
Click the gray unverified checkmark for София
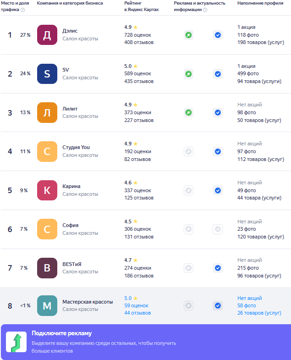(x=218, y=229)
